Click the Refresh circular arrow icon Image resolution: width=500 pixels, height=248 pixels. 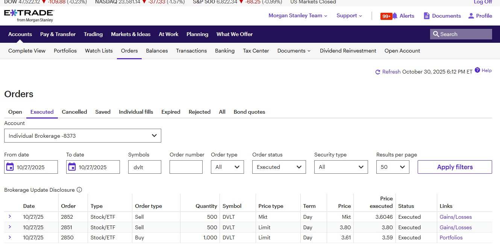(x=377, y=72)
